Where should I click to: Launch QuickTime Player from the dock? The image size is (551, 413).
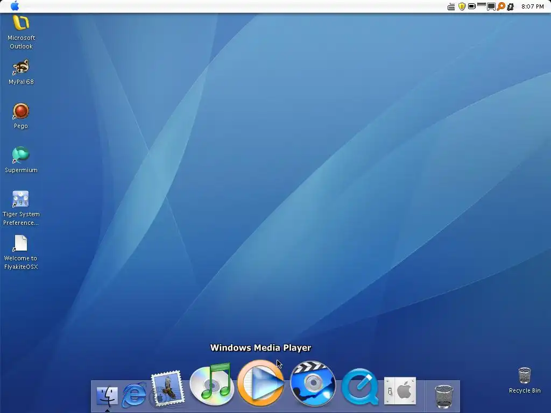pos(360,386)
